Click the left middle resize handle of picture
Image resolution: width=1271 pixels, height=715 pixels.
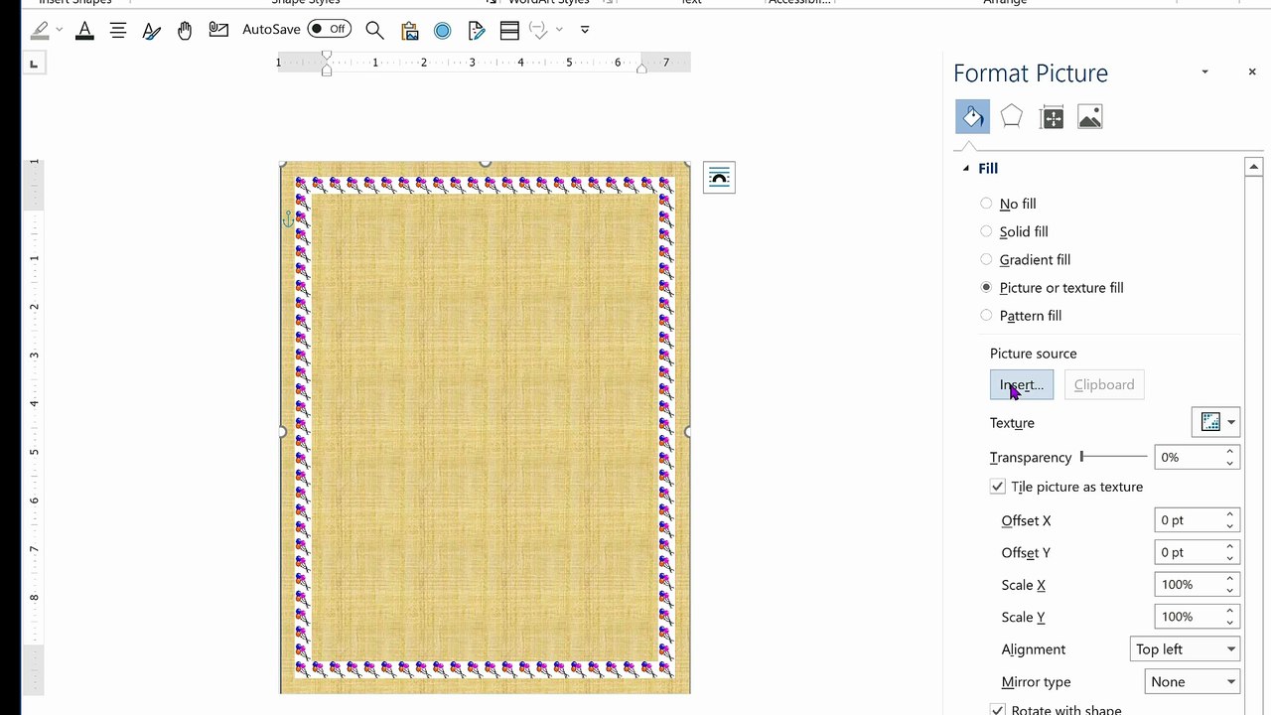point(282,431)
